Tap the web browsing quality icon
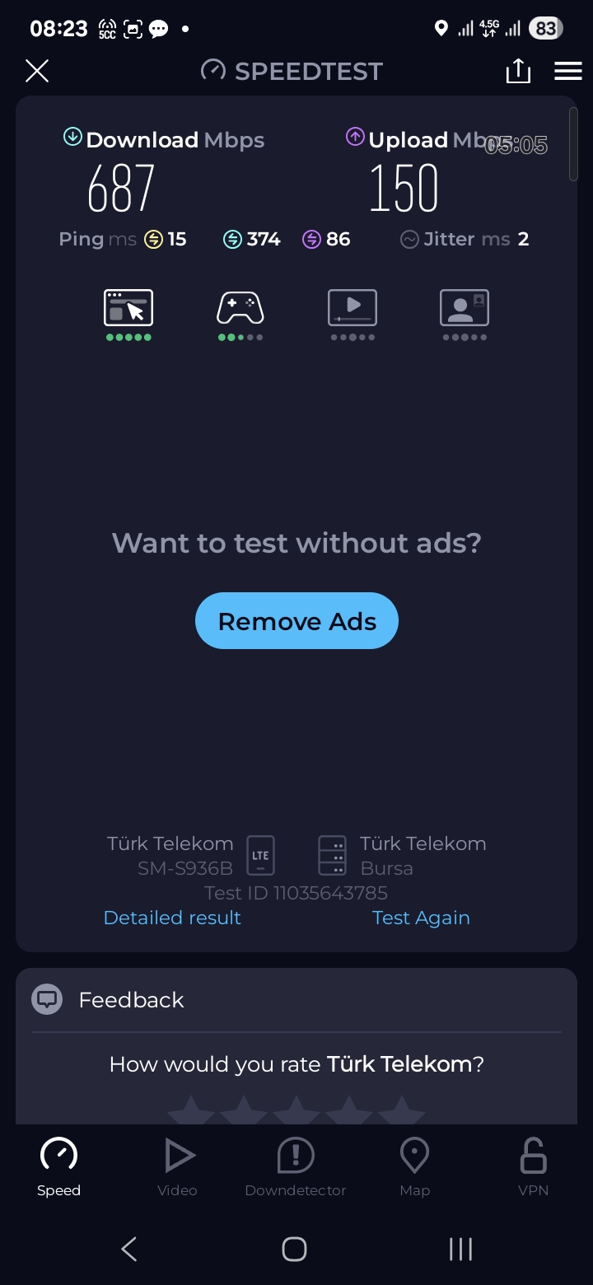 [x=128, y=308]
